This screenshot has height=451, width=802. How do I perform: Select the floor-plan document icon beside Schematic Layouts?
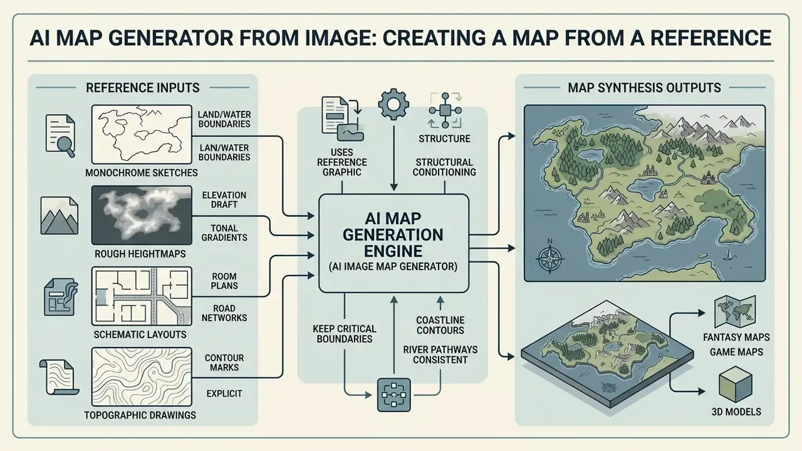pos(60,297)
